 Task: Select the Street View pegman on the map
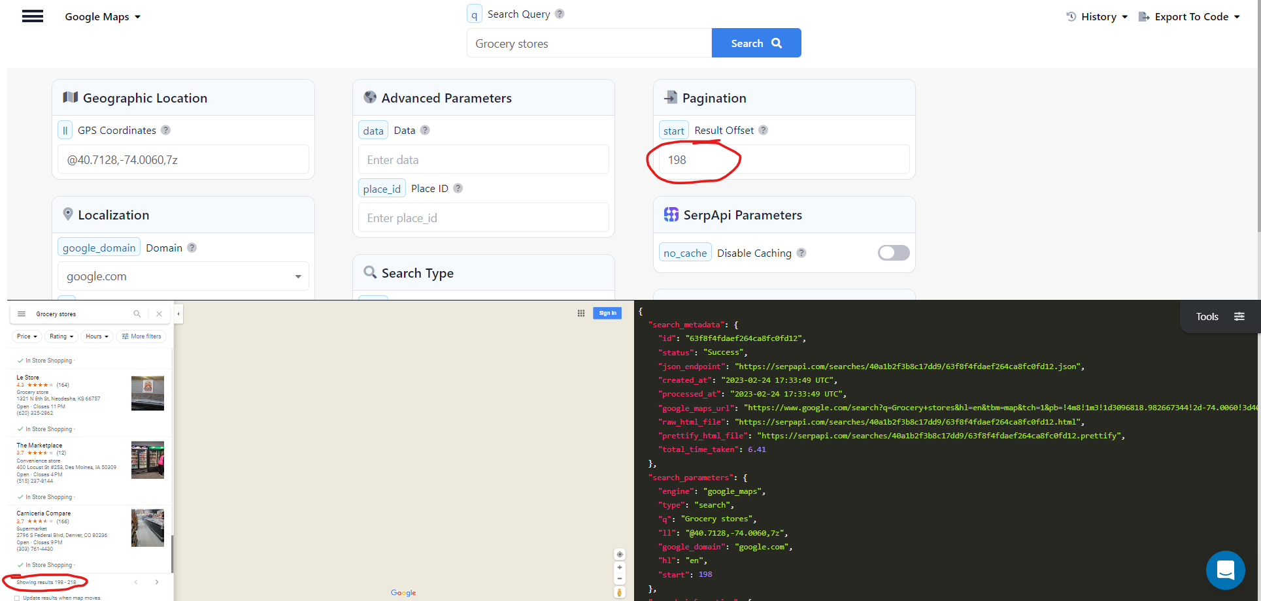pyautogui.click(x=619, y=592)
